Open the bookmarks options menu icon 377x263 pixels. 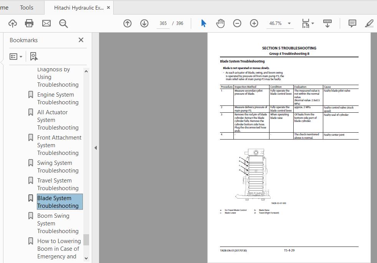click(x=16, y=57)
